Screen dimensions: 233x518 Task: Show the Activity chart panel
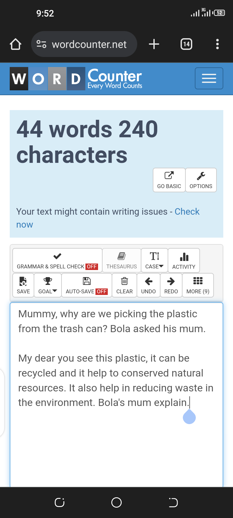(x=184, y=260)
